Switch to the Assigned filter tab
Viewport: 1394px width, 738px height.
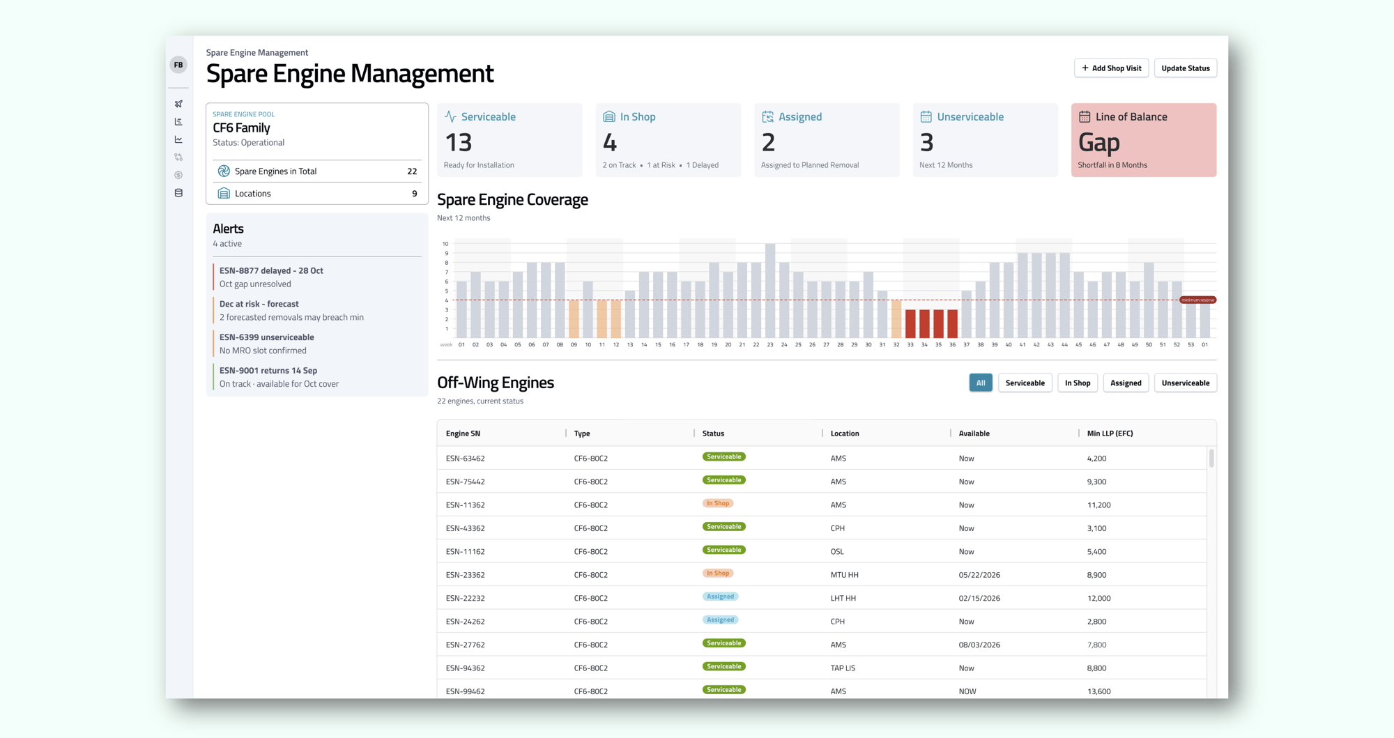point(1126,383)
